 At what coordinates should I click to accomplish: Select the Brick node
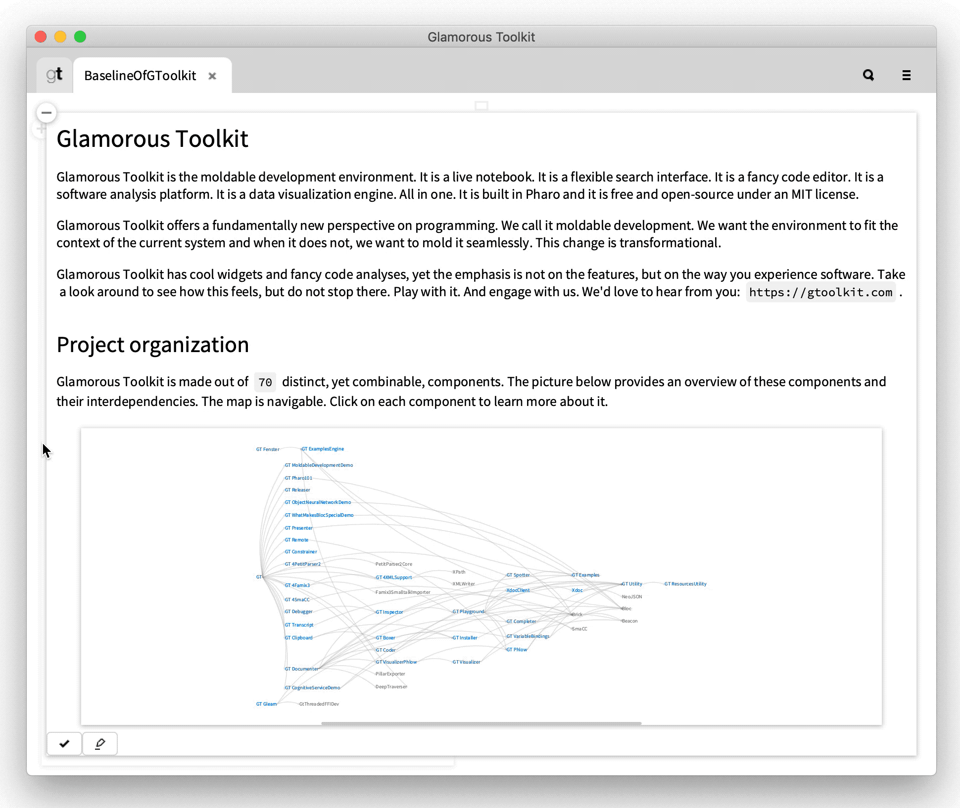[577, 615]
